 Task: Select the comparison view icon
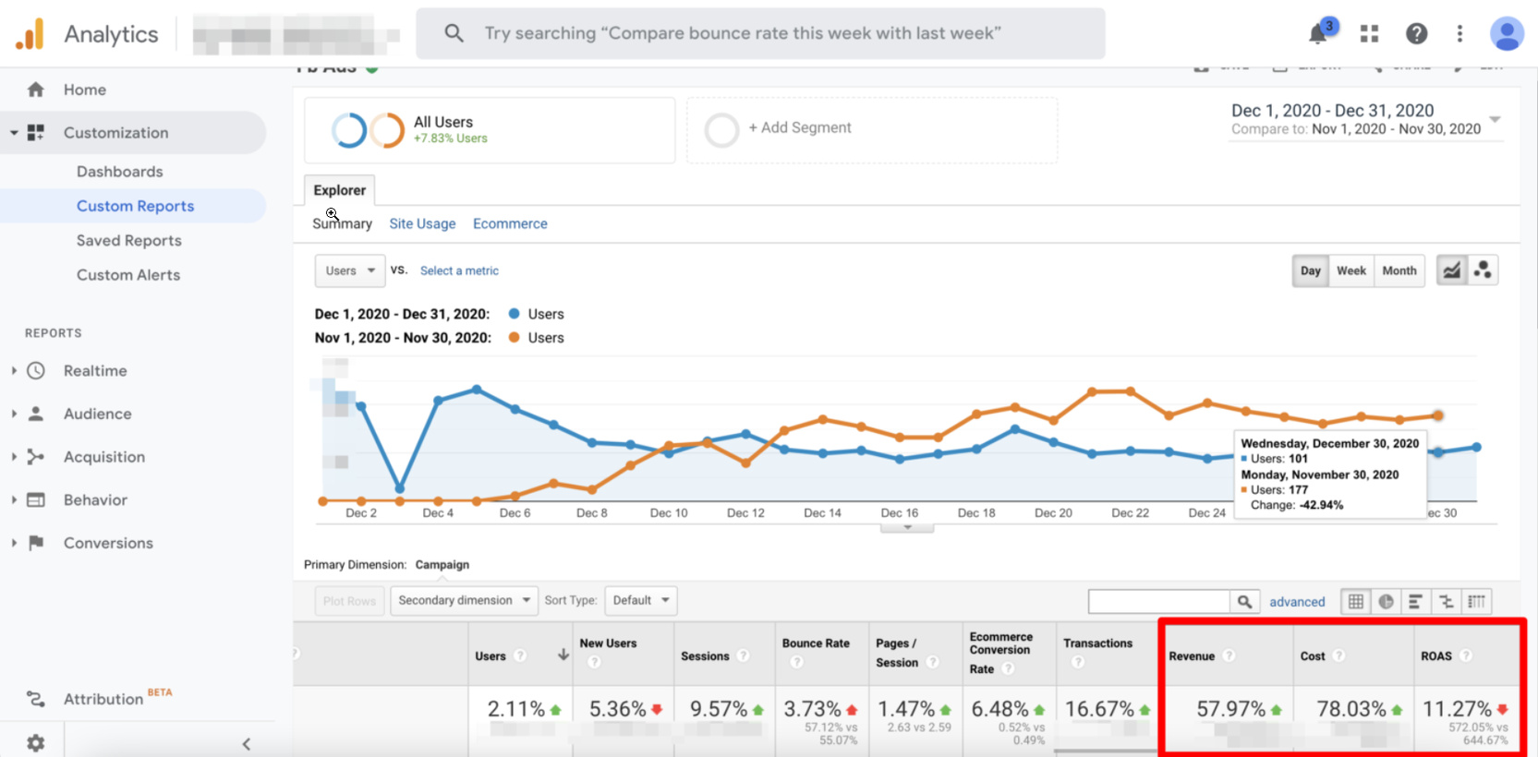click(1446, 602)
